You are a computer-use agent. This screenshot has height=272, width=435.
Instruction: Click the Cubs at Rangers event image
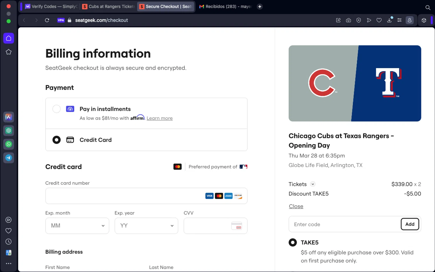(x=355, y=83)
